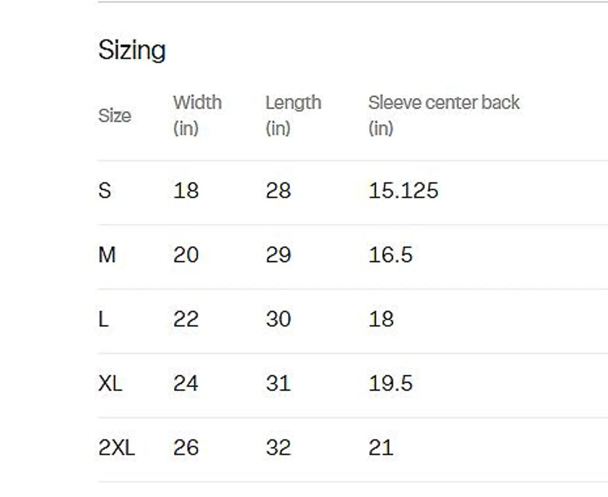This screenshot has height=497, width=608.
Task: Click the length value 30 for L
Action: [x=278, y=320]
